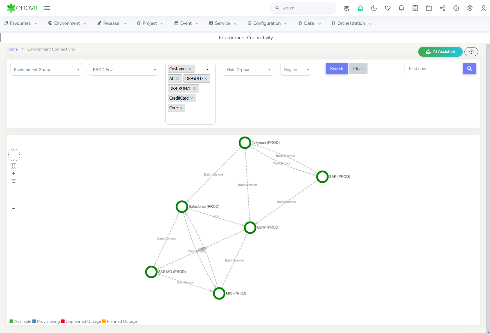Open the history clock button

click(471, 52)
